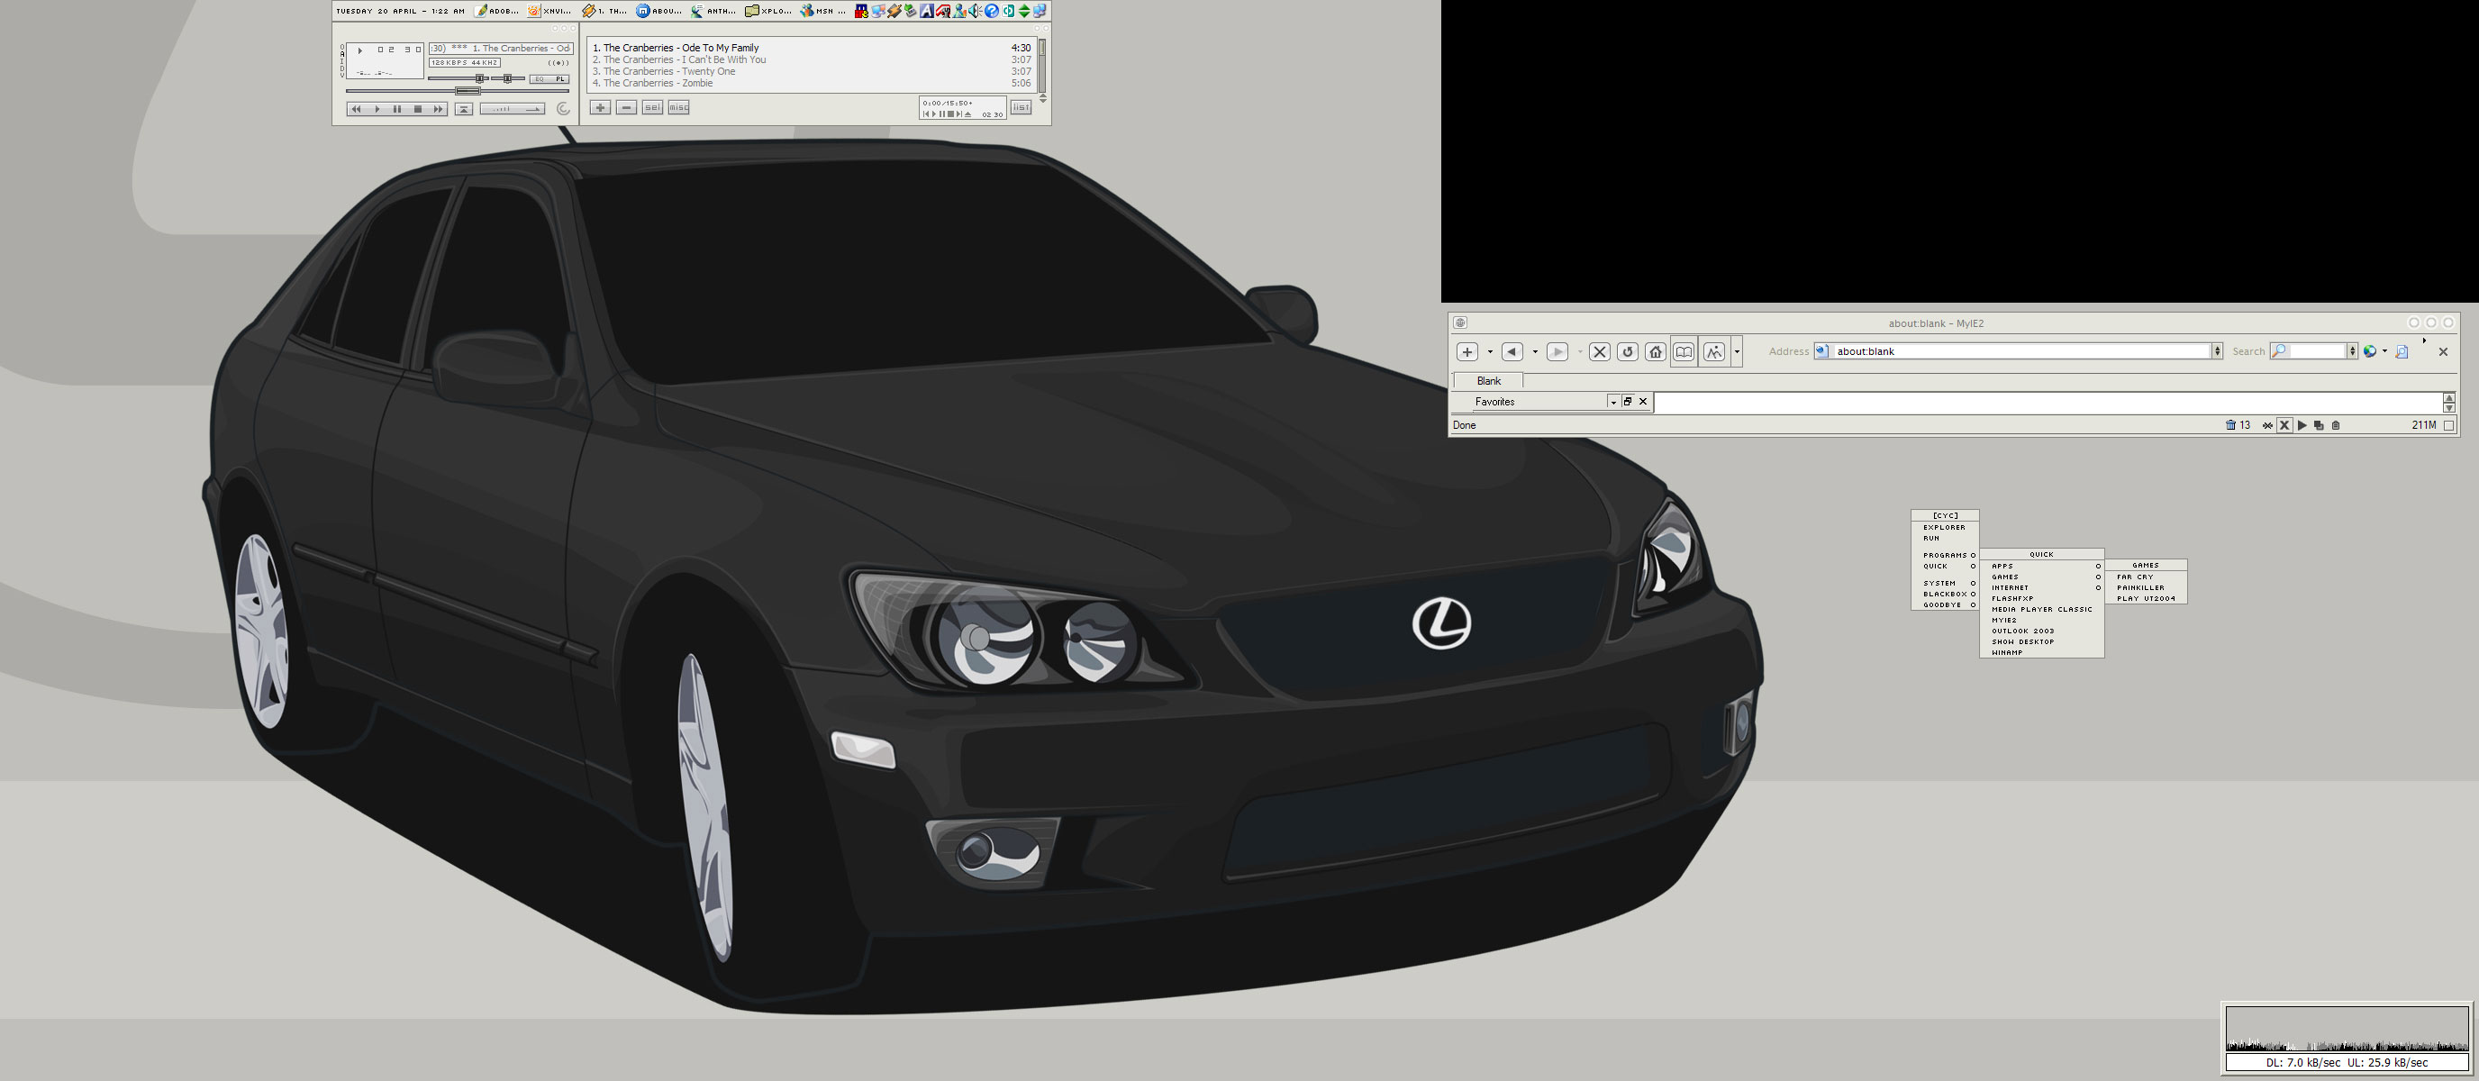This screenshot has width=2479, height=1081.
Task: Open the new tab button dropdown arrow
Action: pyautogui.click(x=1491, y=352)
